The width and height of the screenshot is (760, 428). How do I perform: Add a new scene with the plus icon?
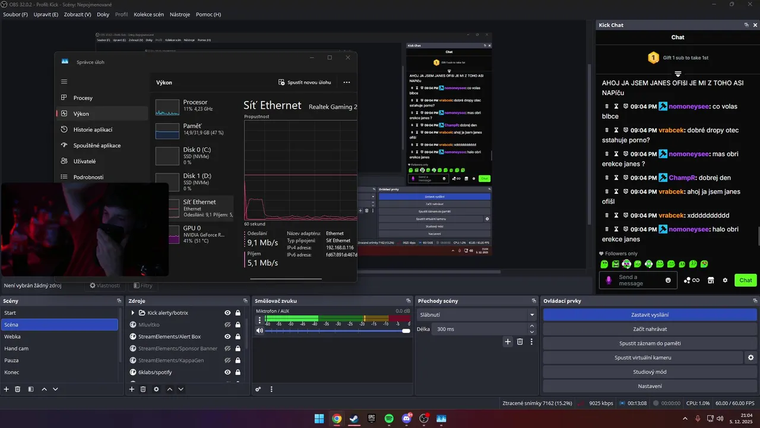pos(7,389)
